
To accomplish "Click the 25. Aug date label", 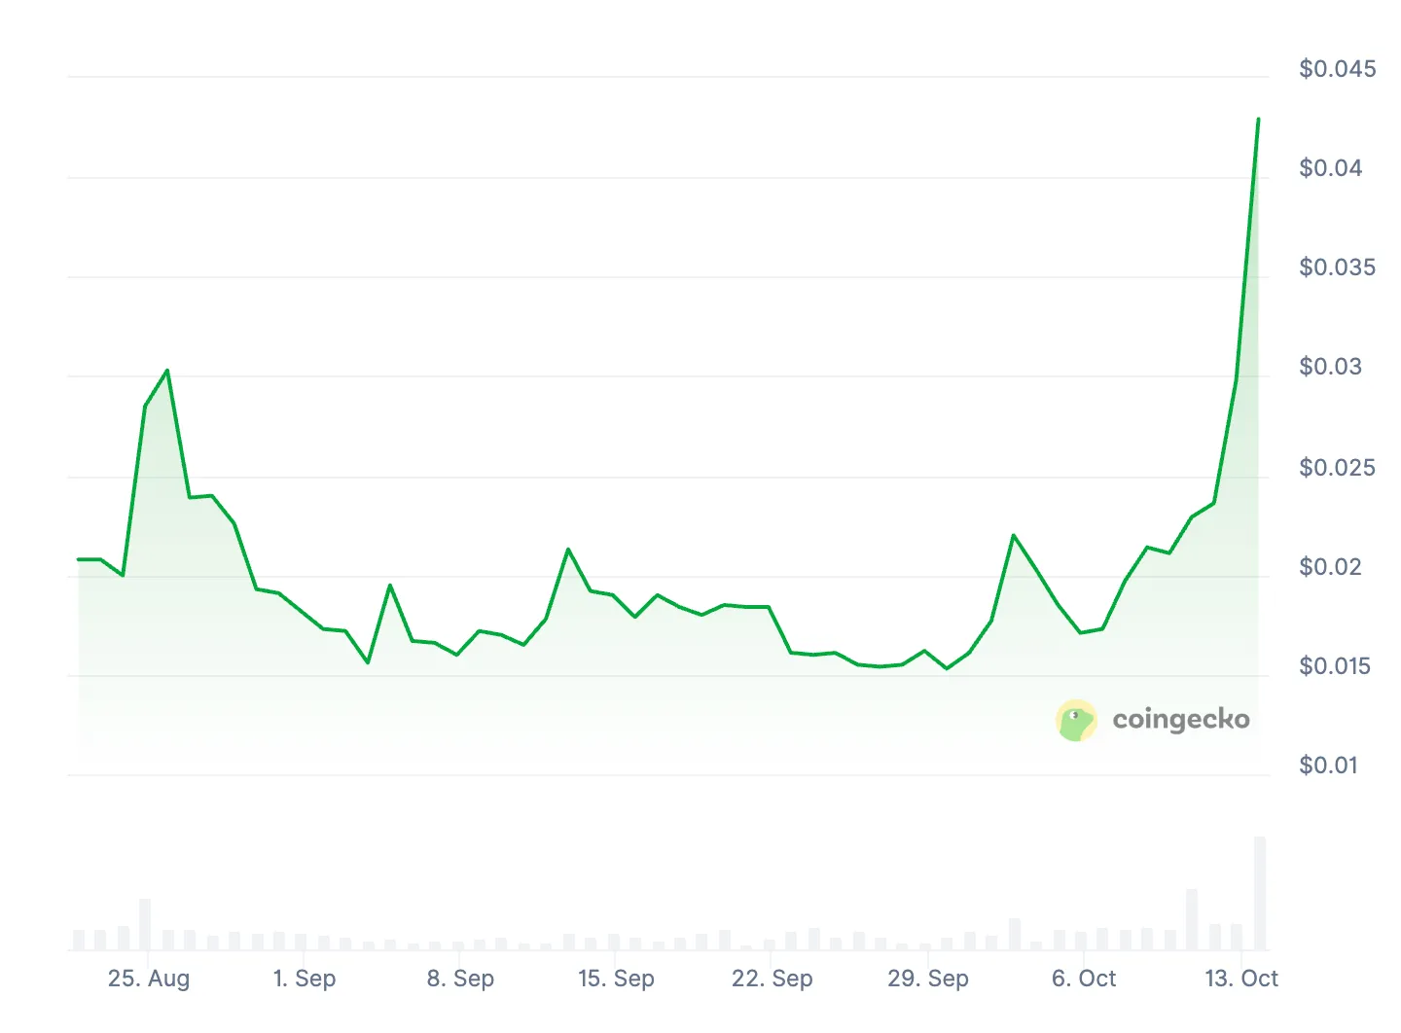I will [x=149, y=979].
